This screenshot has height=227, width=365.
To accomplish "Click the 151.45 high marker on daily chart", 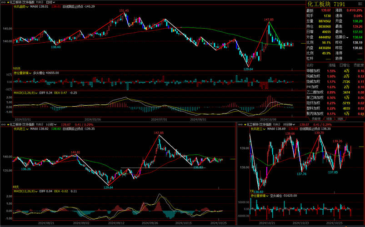I will [124, 10].
